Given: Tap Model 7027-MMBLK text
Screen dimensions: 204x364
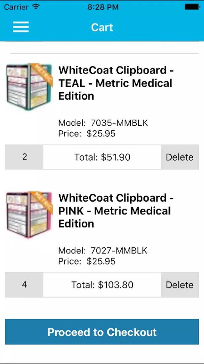Looking at the screenshot, I should (103, 250).
